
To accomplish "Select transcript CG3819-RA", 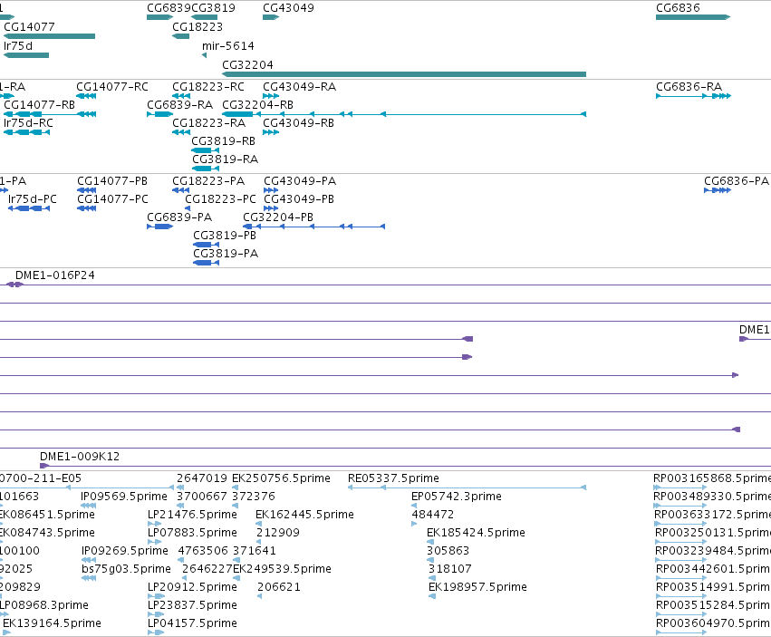I will pos(205,169).
